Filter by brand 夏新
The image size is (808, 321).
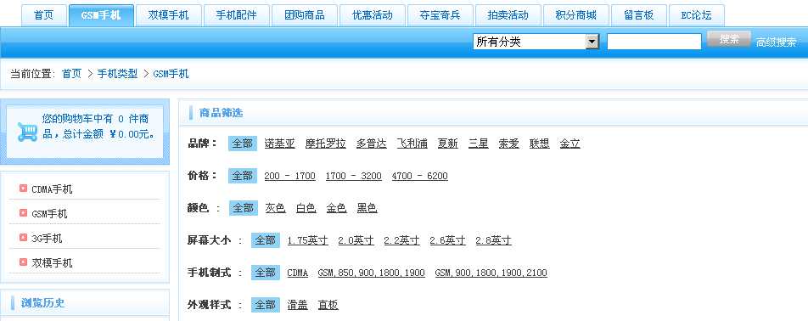click(448, 144)
